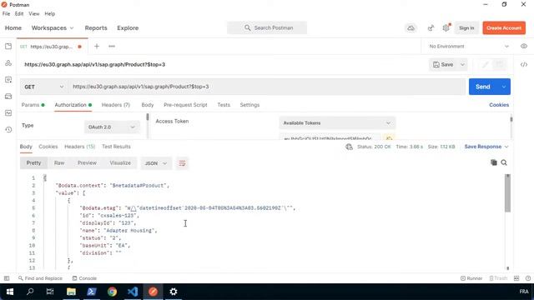Open the Trash
534x300 pixels.
pyautogui.click(x=498, y=278)
